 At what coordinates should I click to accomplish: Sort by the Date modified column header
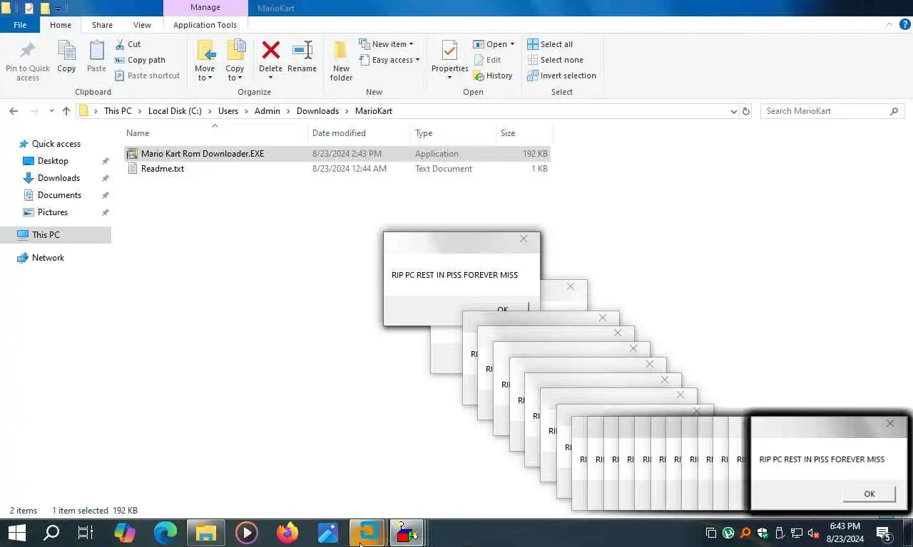359,133
